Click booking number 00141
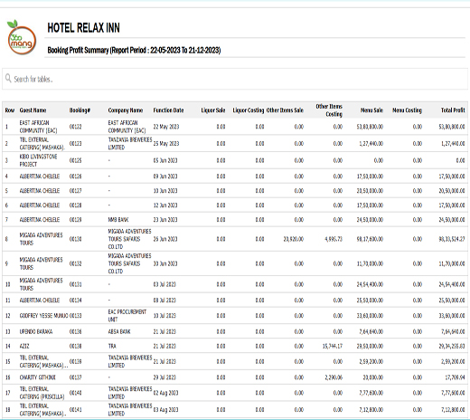Image resolution: width=470 pixels, height=420 pixels. [75, 410]
